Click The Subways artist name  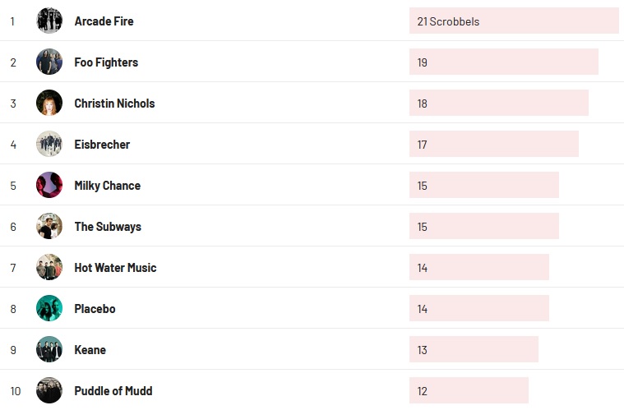point(108,227)
